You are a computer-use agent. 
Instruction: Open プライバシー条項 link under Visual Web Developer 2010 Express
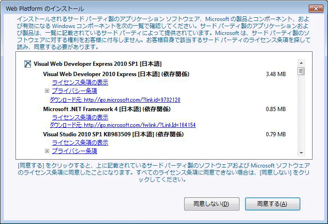[75, 91]
